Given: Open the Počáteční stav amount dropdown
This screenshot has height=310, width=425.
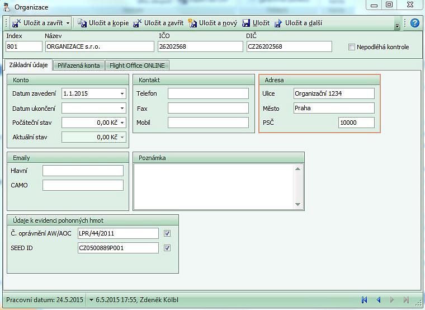Looking at the screenshot, I should (122, 123).
